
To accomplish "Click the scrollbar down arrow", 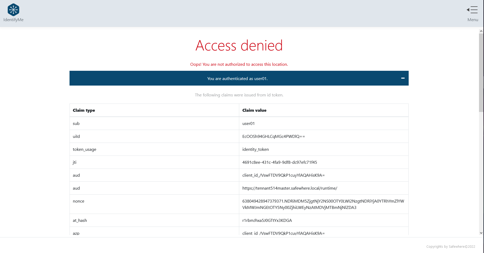I will [481, 233].
